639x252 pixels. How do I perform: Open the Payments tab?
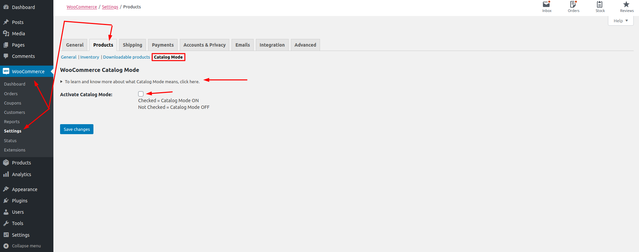click(x=163, y=45)
